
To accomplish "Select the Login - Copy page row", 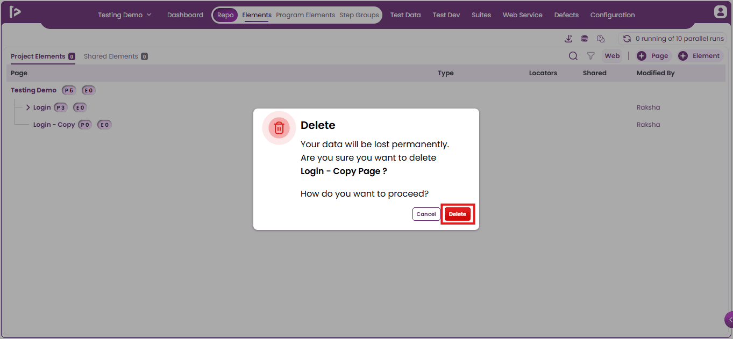I will coord(366,125).
